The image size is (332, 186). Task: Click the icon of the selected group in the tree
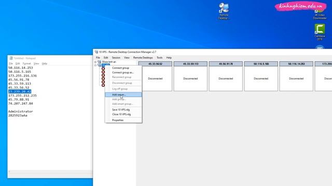(99, 65)
